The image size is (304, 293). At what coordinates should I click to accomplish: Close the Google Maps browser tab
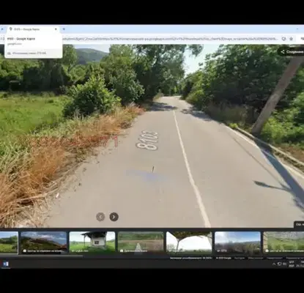point(56,29)
